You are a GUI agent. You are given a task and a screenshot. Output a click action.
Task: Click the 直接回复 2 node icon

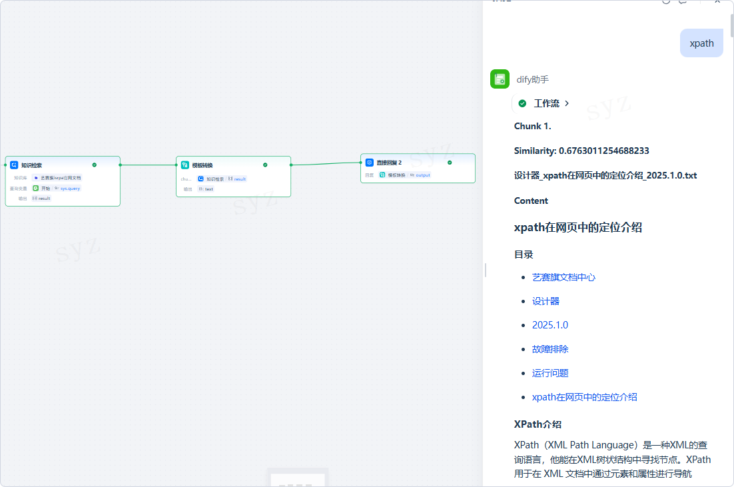tap(370, 162)
